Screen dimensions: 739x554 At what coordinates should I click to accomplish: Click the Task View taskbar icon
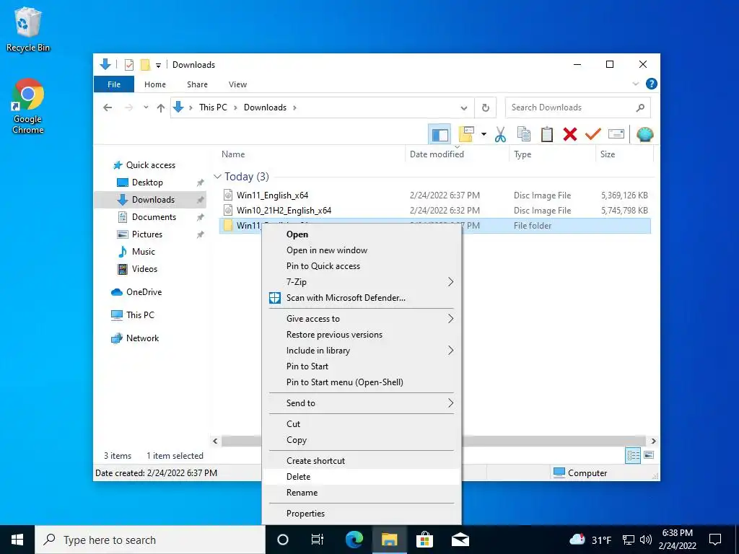click(x=318, y=540)
